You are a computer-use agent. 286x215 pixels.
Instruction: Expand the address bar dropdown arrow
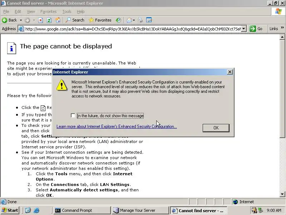click(x=244, y=29)
